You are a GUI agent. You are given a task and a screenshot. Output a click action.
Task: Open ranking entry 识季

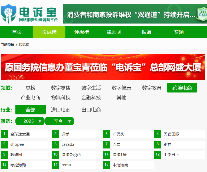pyautogui.click(x=65, y=134)
